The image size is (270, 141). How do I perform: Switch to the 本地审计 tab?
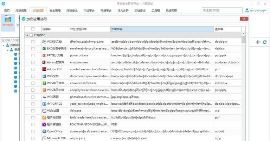(89, 11)
